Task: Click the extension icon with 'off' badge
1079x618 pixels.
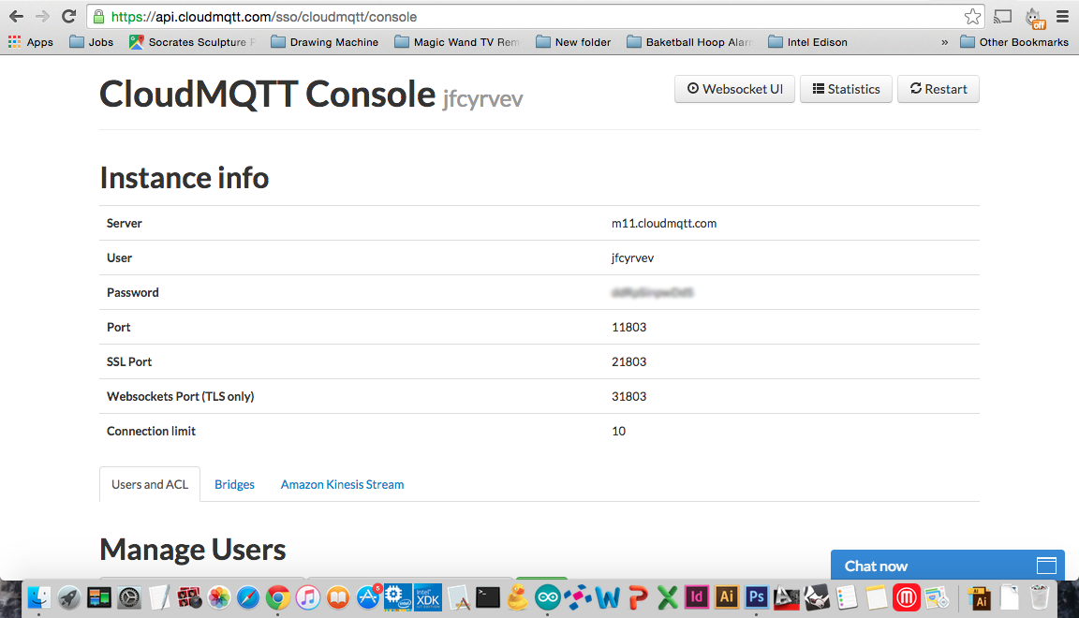Action: click(x=1034, y=18)
